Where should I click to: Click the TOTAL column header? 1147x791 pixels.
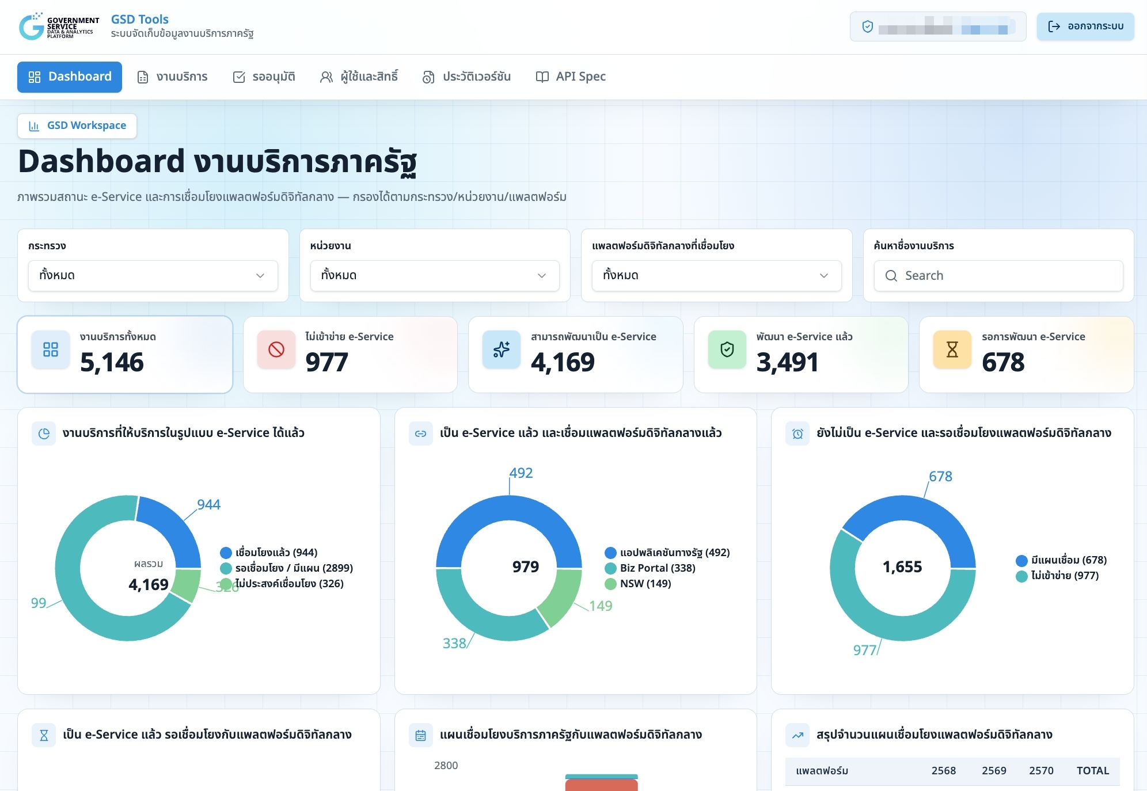pyautogui.click(x=1093, y=771)
